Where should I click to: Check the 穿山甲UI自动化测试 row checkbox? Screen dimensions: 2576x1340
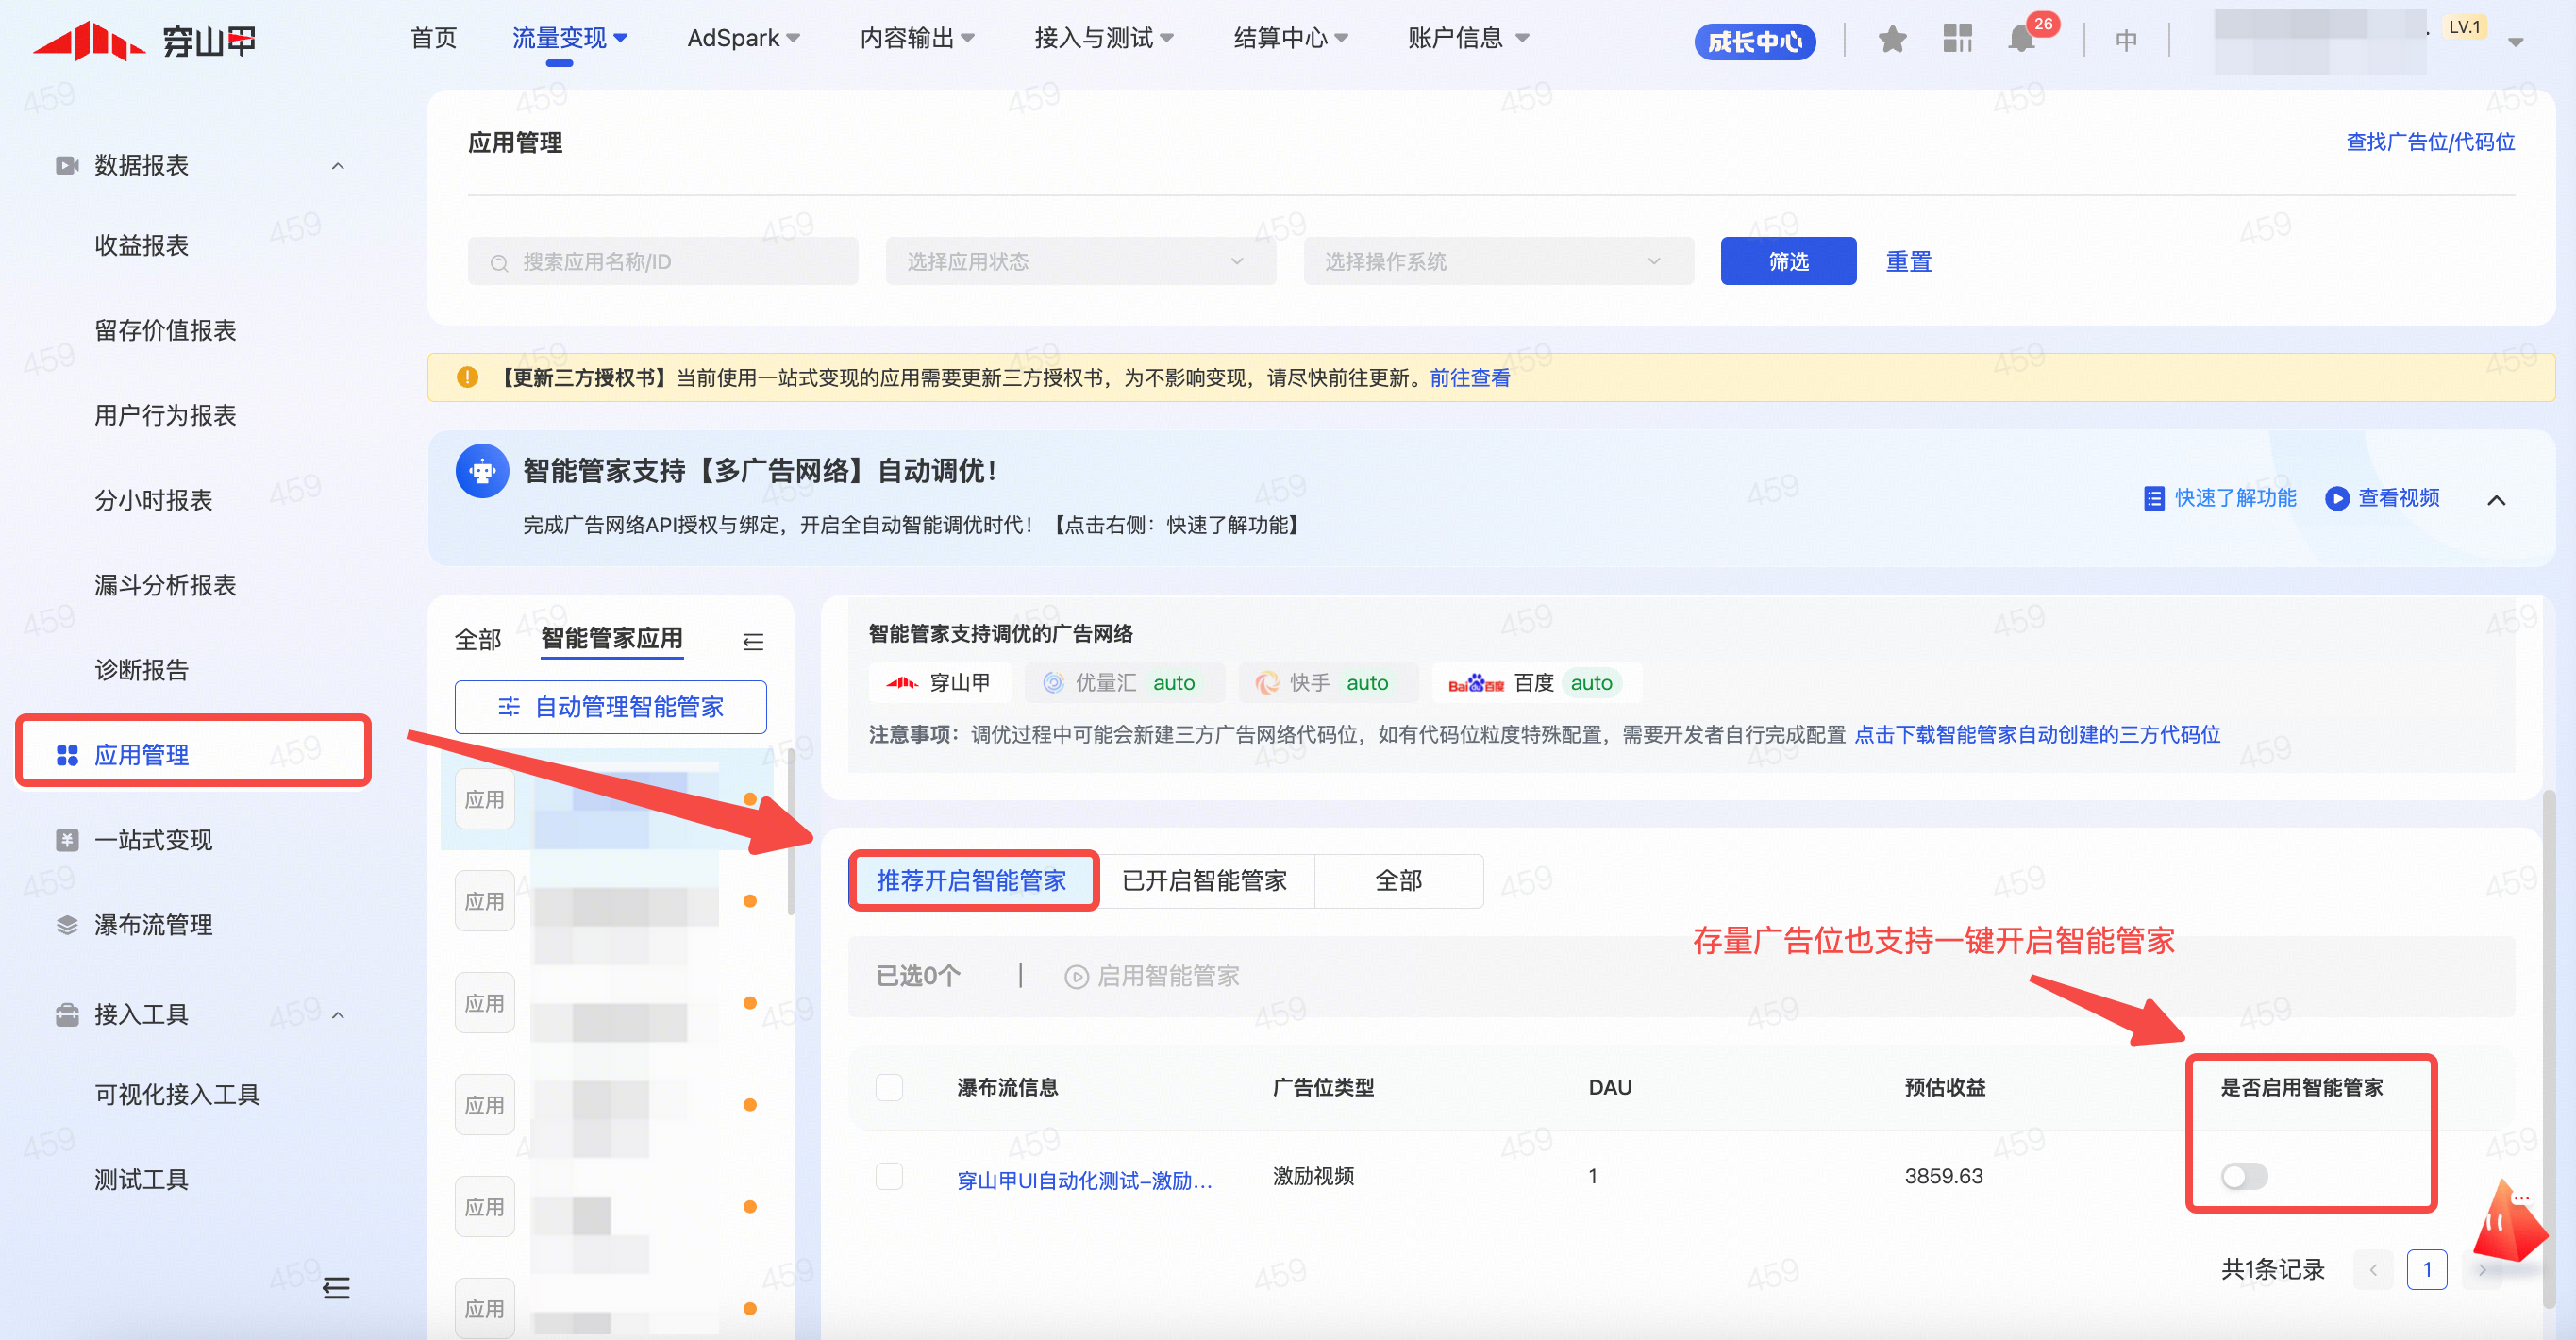[x=889, y=1176]
